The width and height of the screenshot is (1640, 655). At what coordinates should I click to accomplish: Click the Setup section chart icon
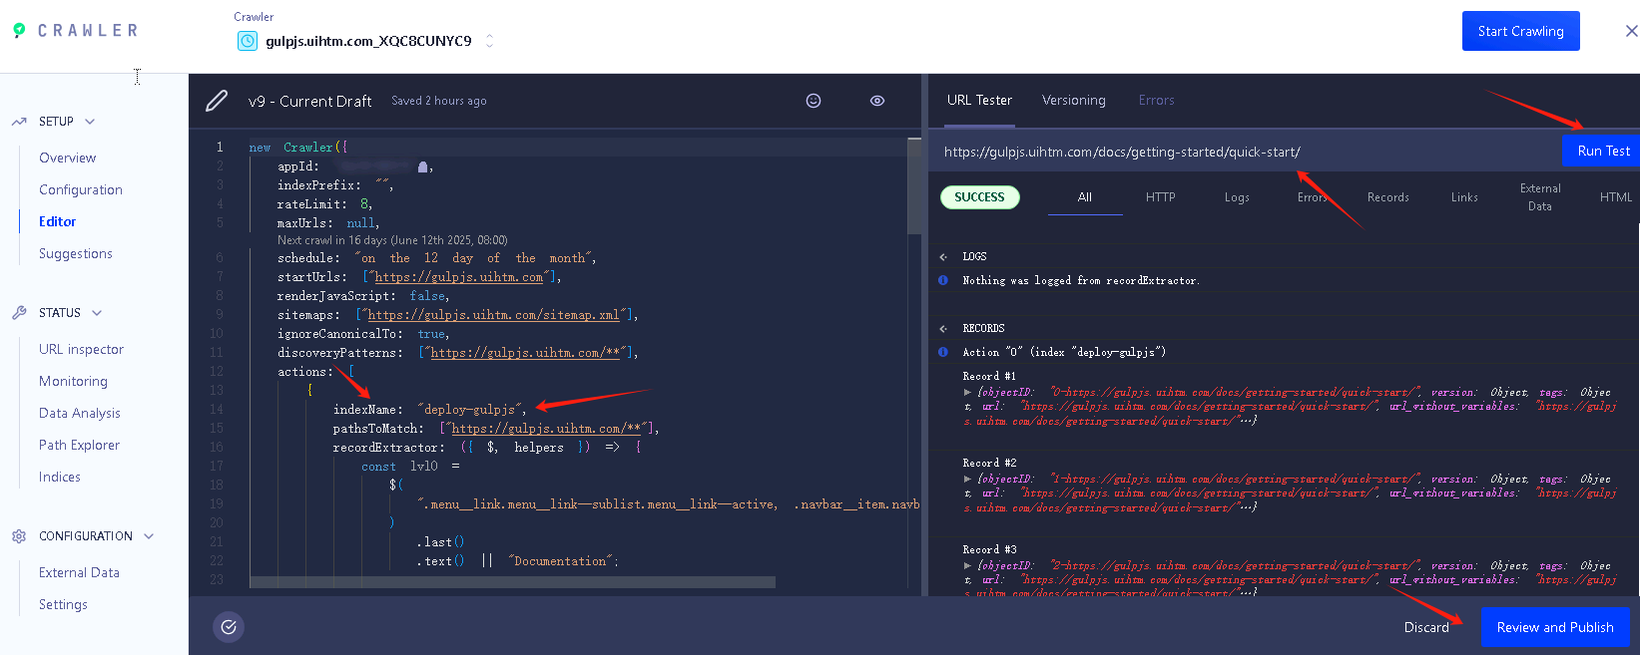click(19, 122)
